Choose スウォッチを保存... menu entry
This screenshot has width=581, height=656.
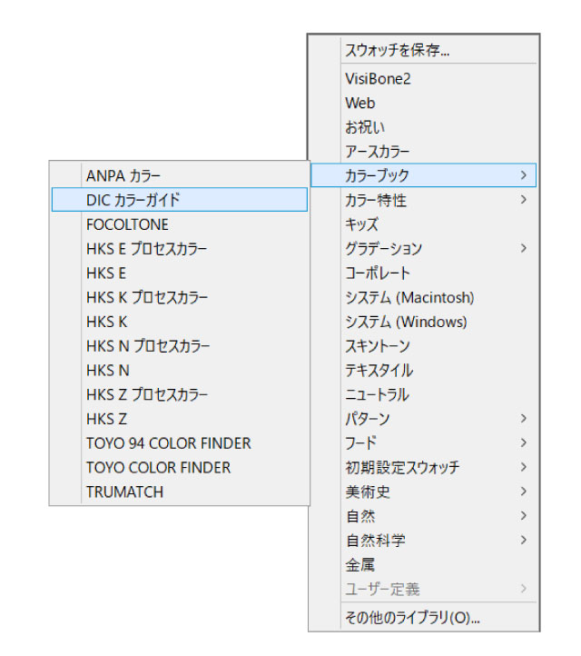pyautogui.click(x=397, y=51)
